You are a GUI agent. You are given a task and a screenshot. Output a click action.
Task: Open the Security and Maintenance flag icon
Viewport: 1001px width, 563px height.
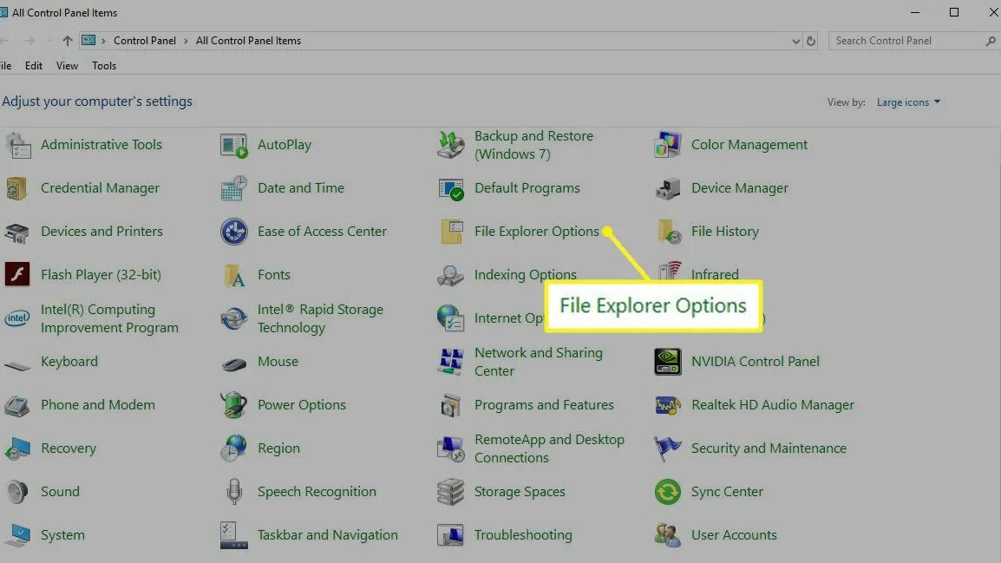(668, 448)
